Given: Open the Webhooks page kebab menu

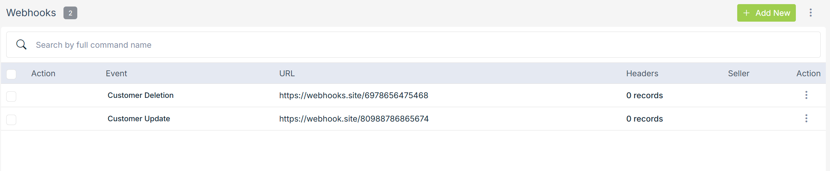Looking at the screenshot, I should [x=810, y=13].
